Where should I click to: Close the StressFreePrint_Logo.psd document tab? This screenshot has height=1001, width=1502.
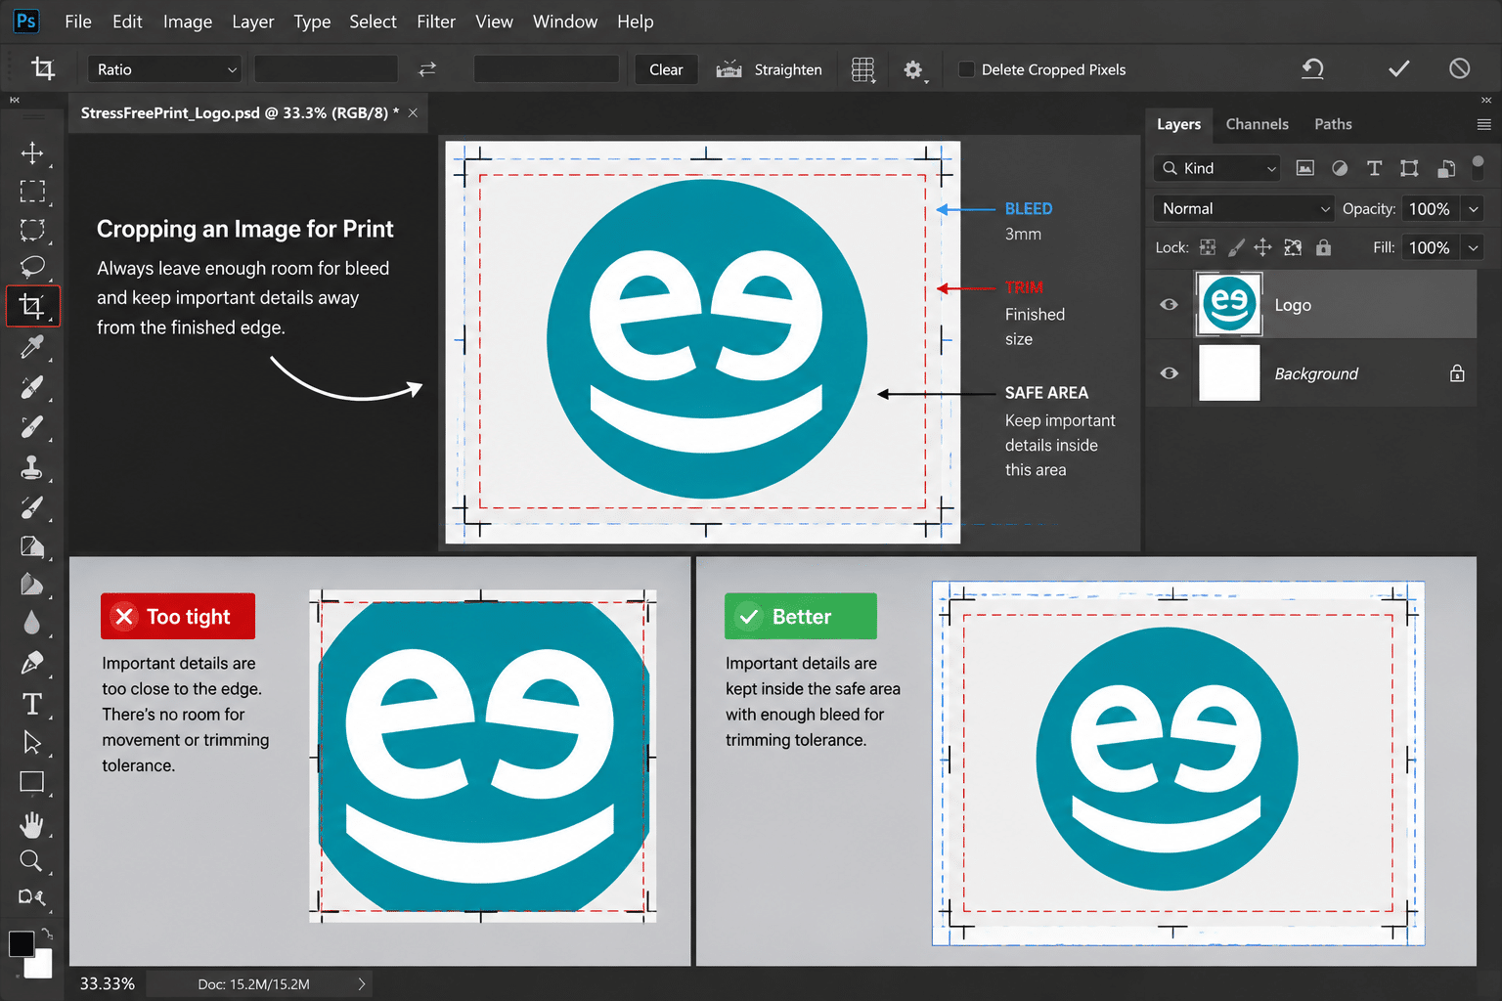[413, 113]
